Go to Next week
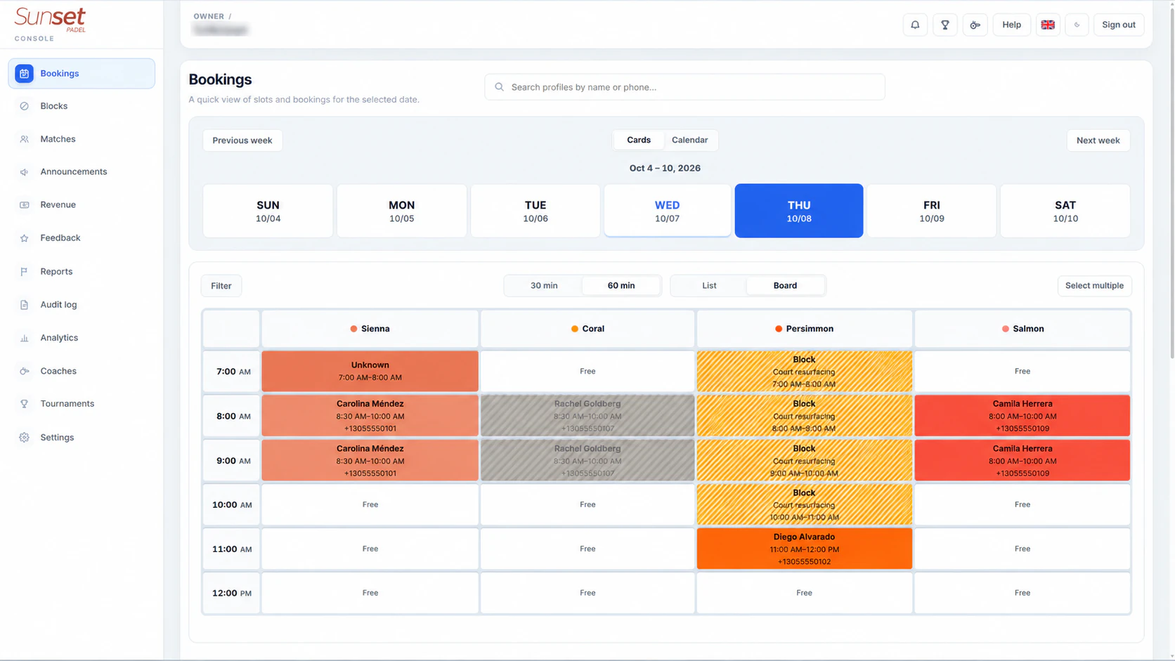Viewport: 1175px width, 661px height. [1098, 140]
